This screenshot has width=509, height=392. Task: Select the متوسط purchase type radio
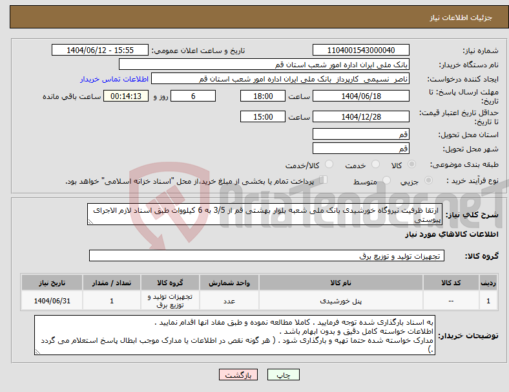(386, 180)
